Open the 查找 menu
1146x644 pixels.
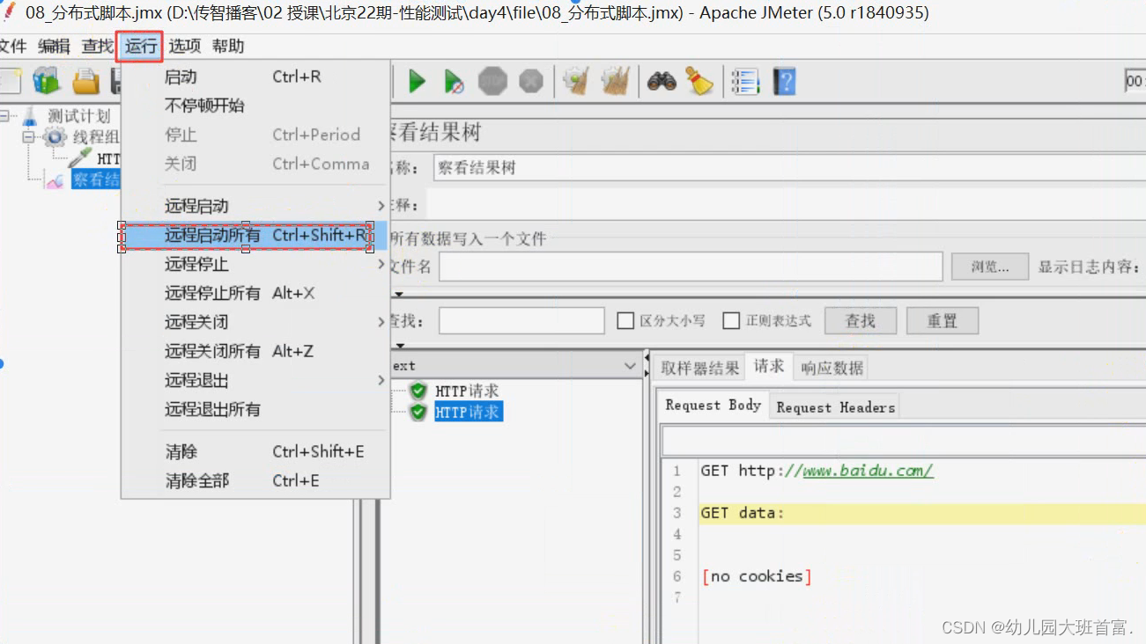97,46
